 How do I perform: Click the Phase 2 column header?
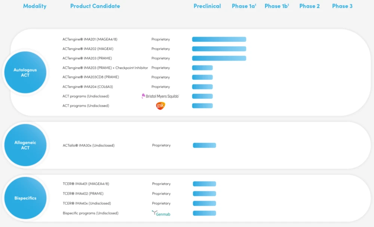310,6
